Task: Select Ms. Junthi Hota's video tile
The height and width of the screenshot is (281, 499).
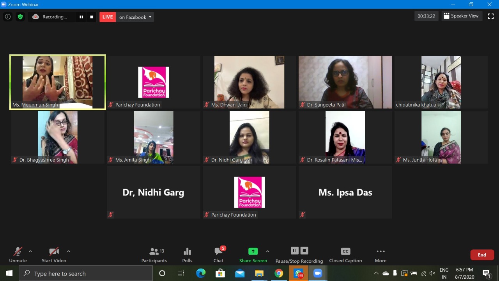Action: click(441, 137)
